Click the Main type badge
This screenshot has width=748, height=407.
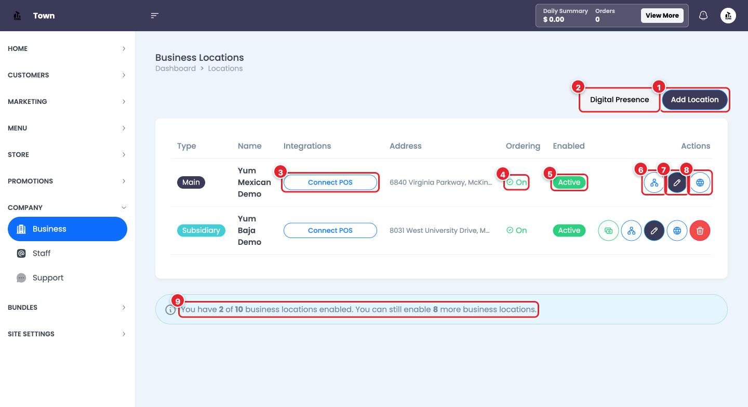click(x=191, y=182)
